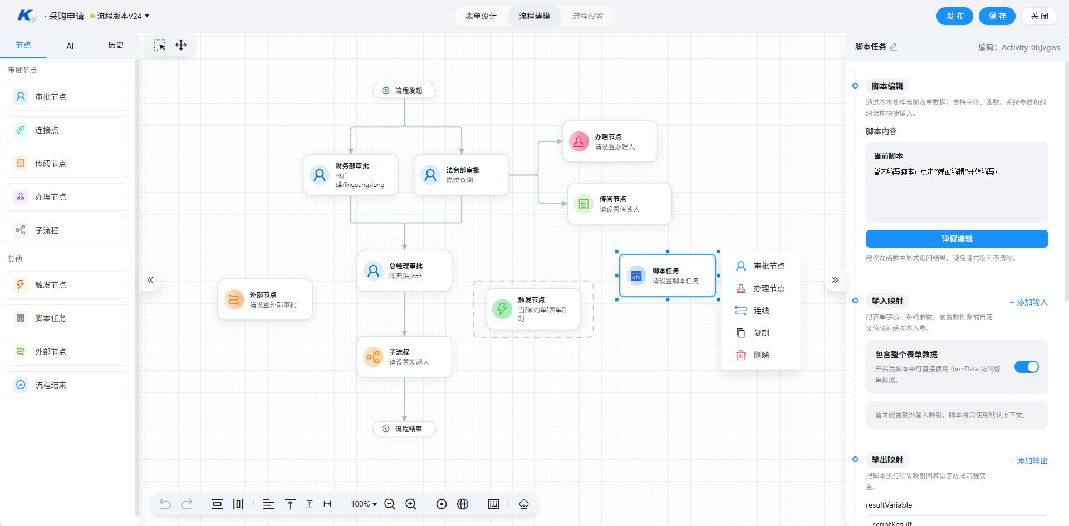The height and width of the screenshot is (526, 1069).
Task: Click the cloud download export icon
Action: [x=524, y=504]
